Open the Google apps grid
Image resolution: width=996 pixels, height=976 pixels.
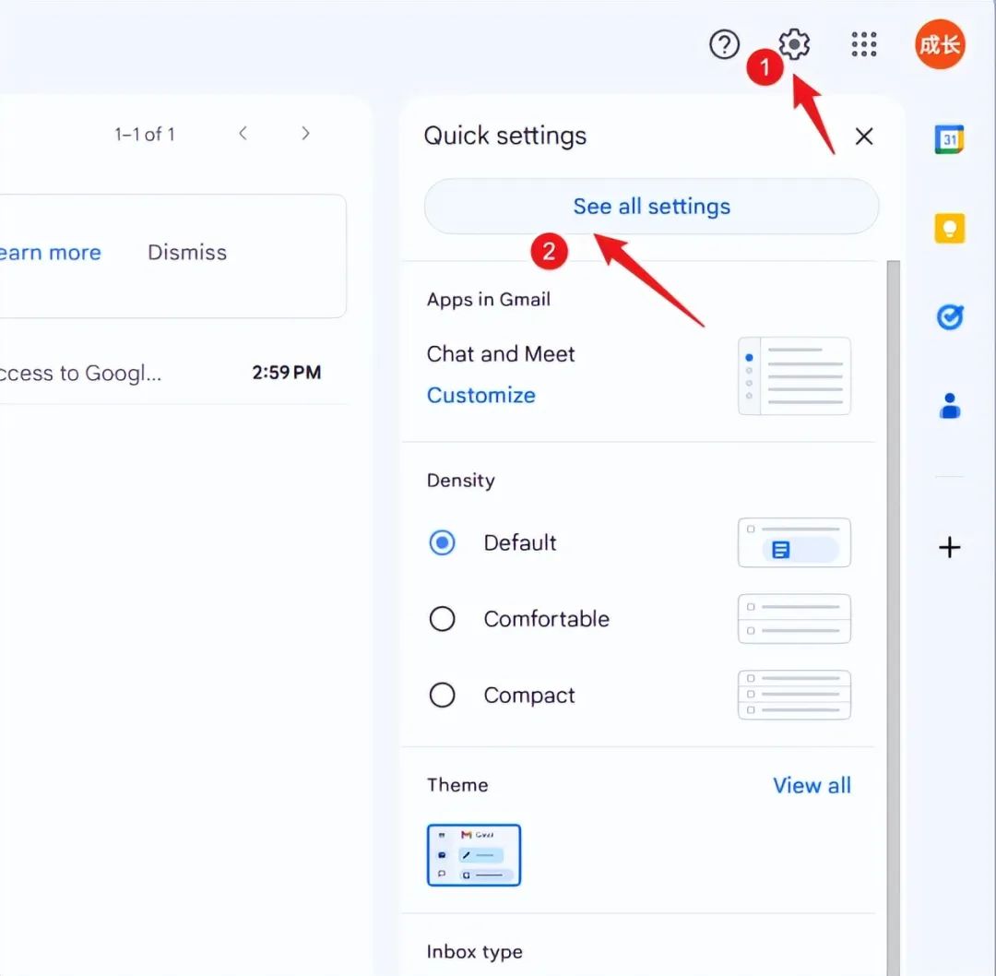point(864,44)
